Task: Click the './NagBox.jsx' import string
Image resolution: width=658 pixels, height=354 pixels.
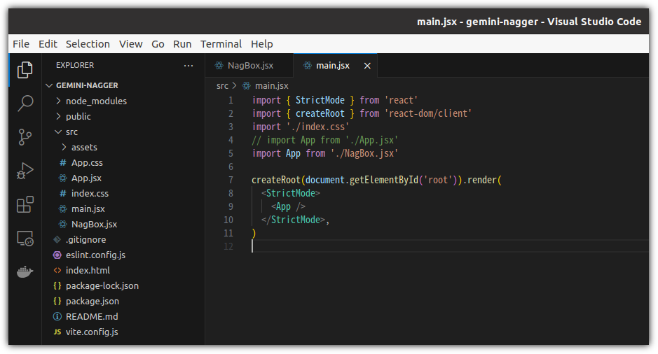Action: (364, 153)
